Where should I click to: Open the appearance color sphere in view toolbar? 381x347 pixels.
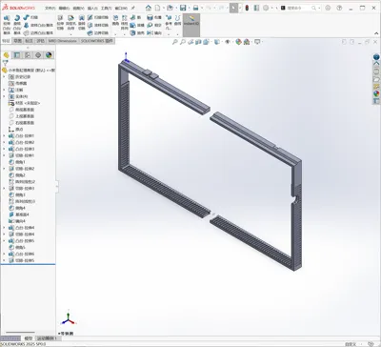(239, 42)
